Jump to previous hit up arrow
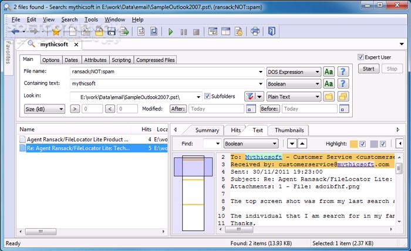 pyautogui.click(x=302, y=144)
